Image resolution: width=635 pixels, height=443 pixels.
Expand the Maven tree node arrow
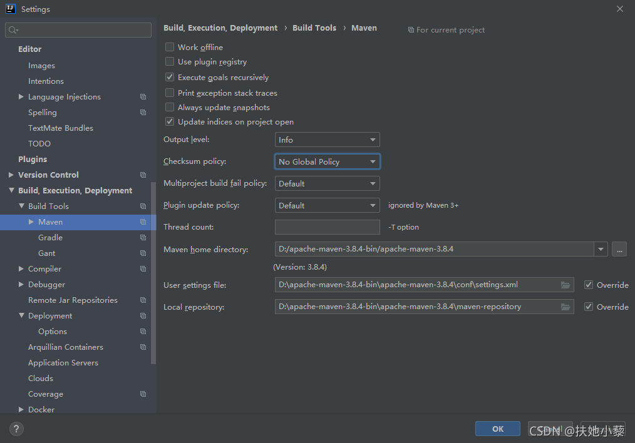click(31, 221)
